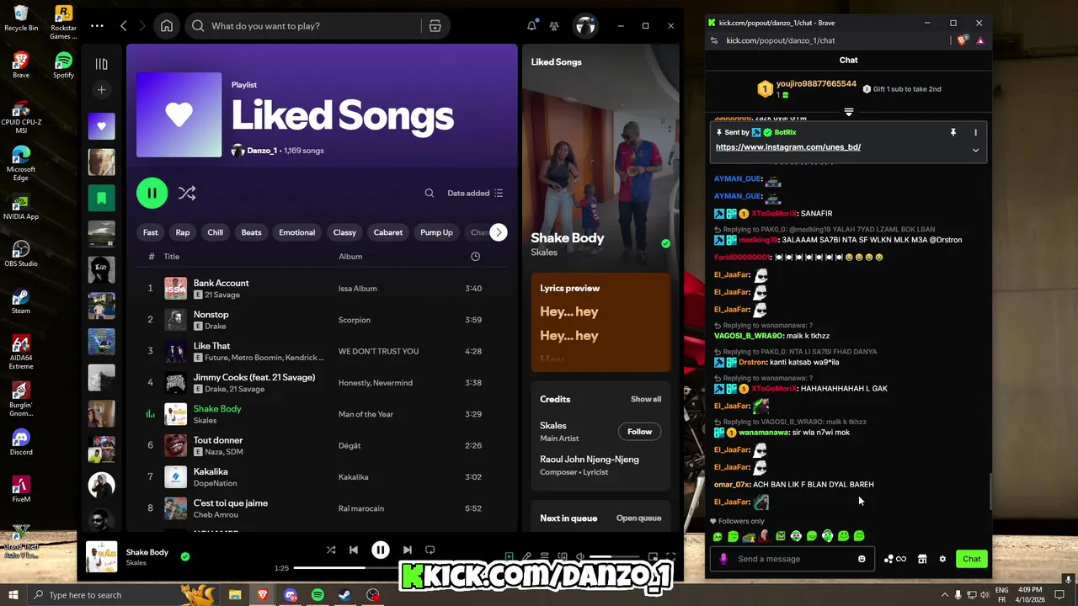
Task: Toggle the lyrics microphone icon
Action: (526, 556)
